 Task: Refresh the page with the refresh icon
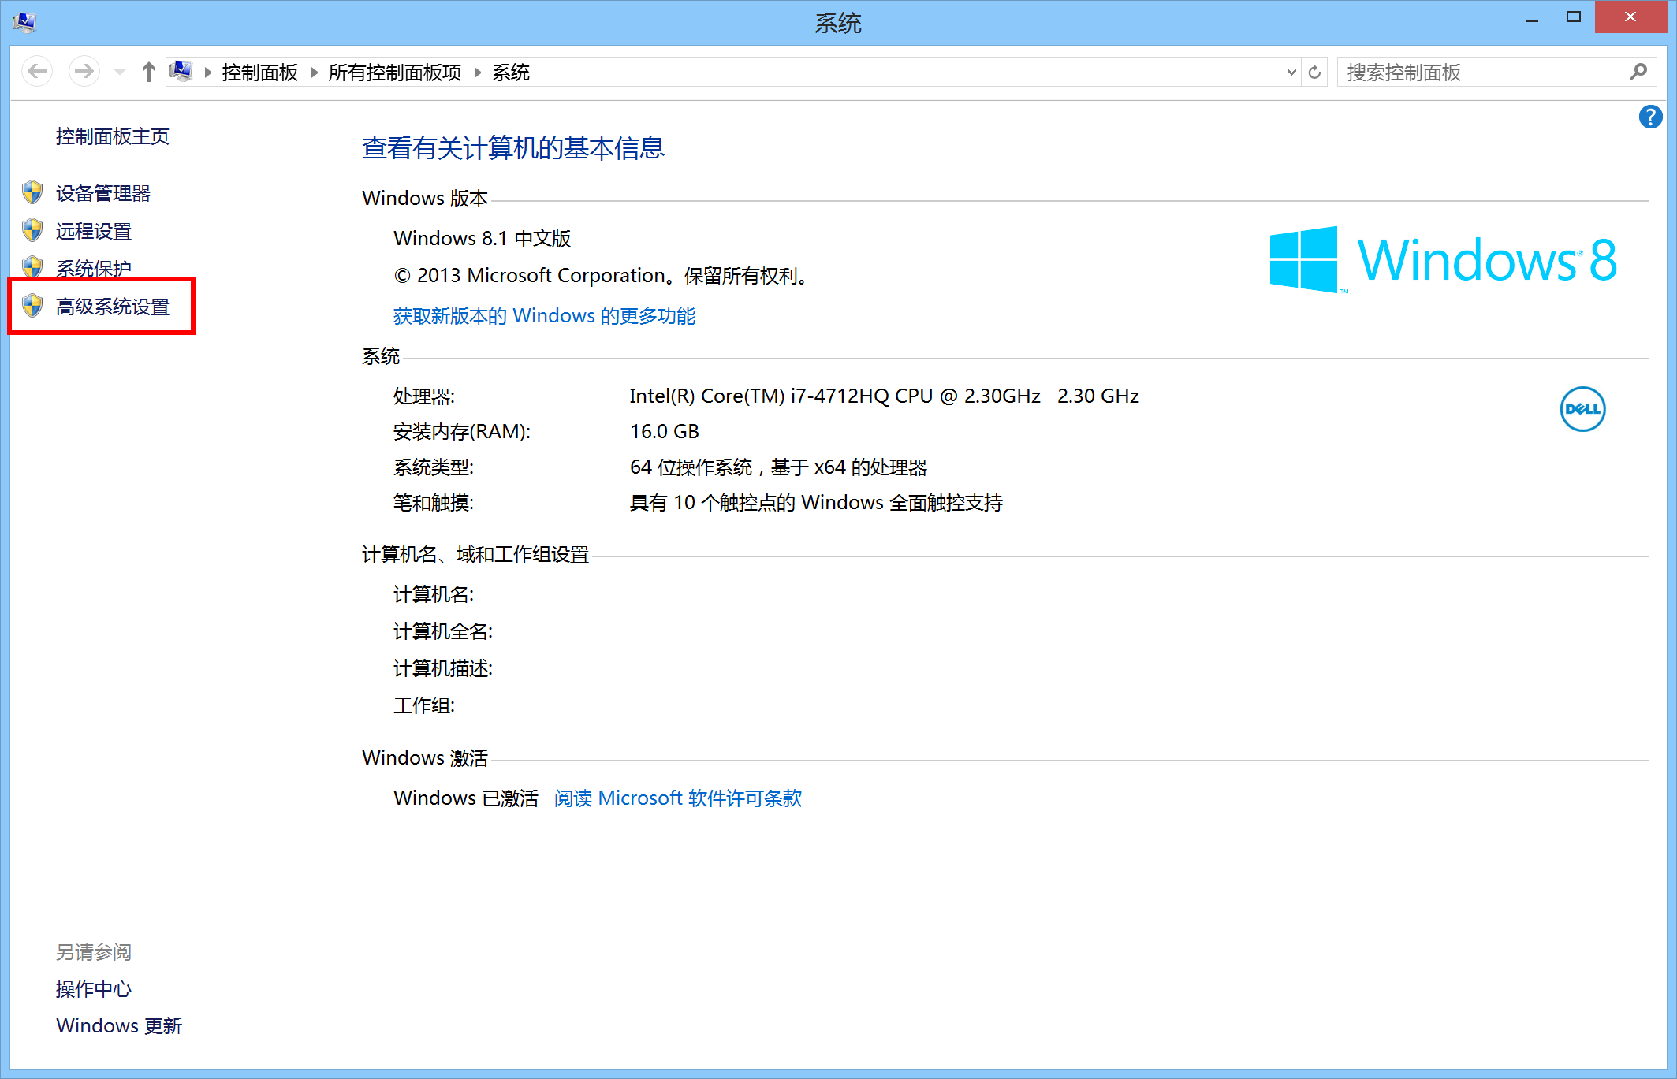(x=1314, y=73)
